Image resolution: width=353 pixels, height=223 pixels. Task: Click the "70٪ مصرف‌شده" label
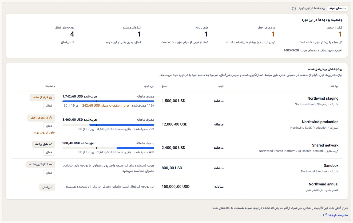[144, 129]
